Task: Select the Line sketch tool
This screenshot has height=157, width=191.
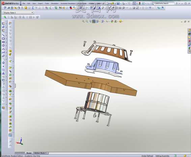Action: (3, 35)
